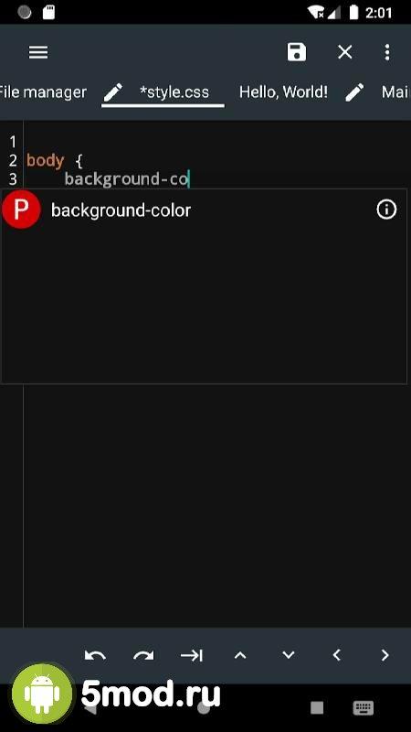Insert a tab with the tab arrow button
Image resolution: width=411 pixels, height=732 pixels.
192,655
